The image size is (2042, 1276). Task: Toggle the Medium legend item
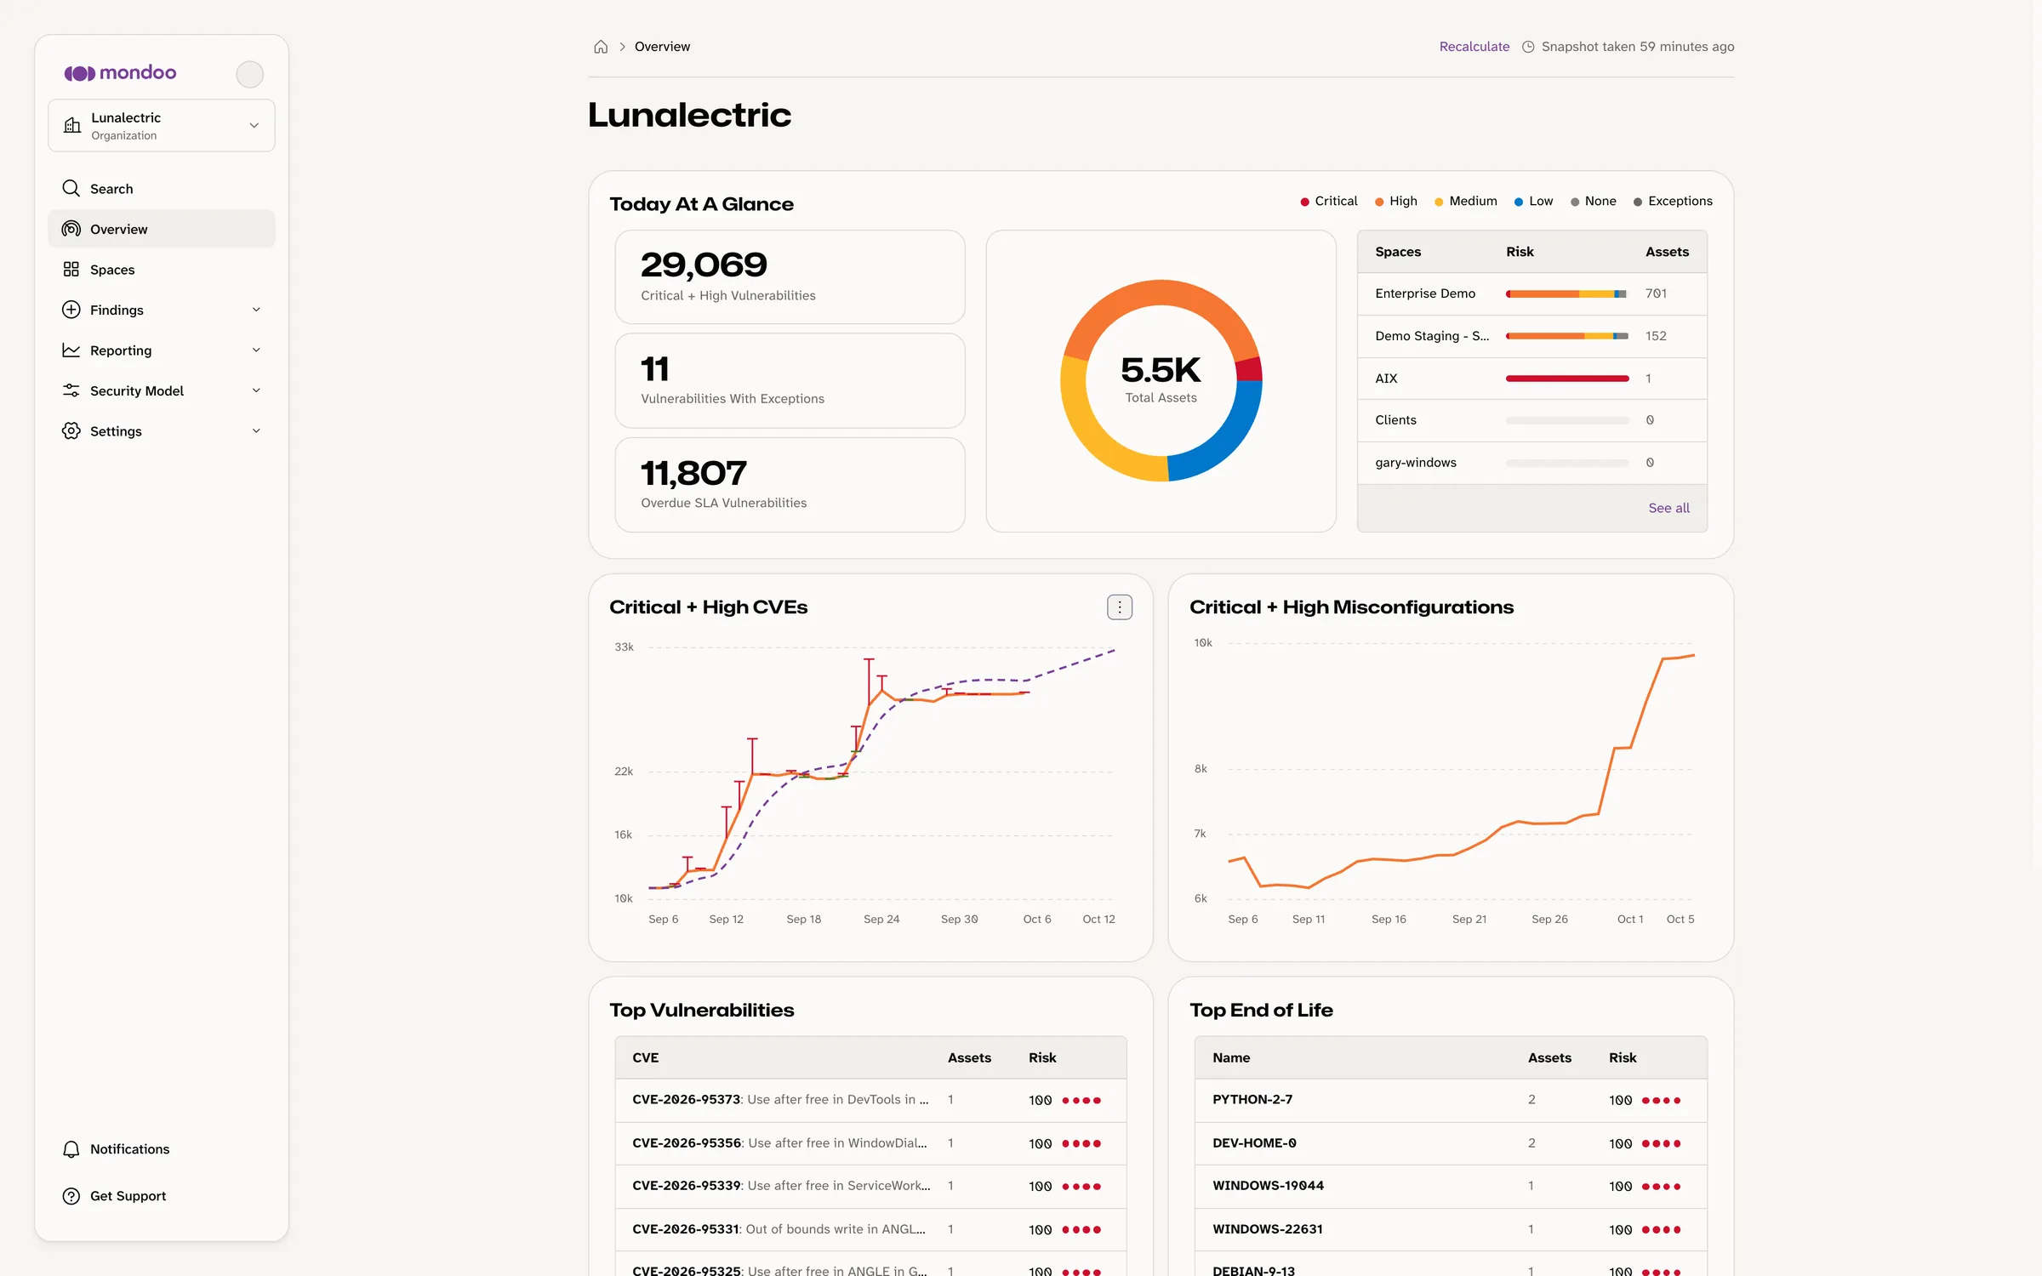point(1465,201)
